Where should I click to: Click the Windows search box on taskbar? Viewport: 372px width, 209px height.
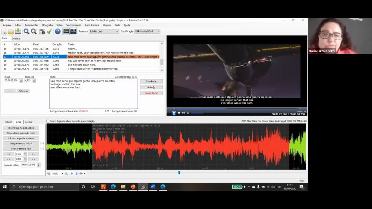point(44,187)
